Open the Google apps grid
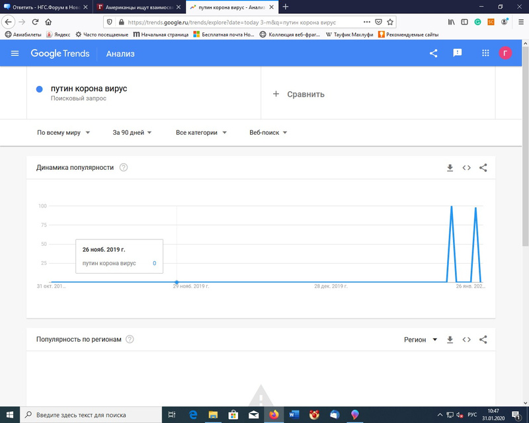 coord(485,53)
